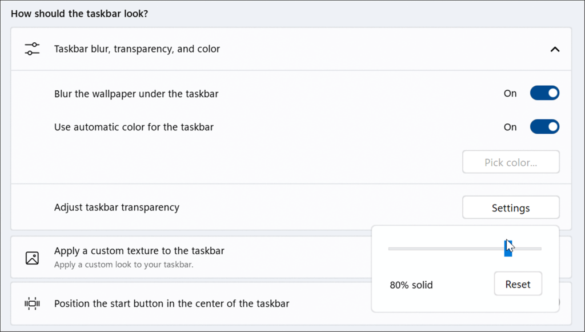The image size is (585, 332).
Task: Click Apply a custom look to your taskbar subtitle
Action: pyautogui.click(x=123, y=265)
